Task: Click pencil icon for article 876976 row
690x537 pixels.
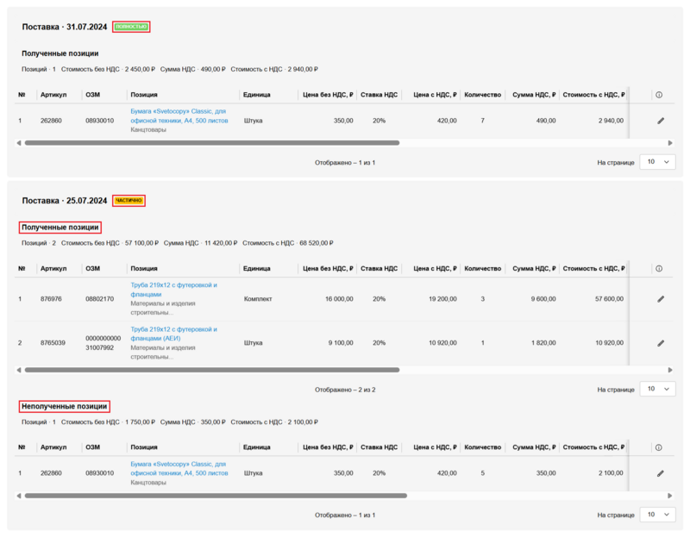Action: tap(661, 299)
